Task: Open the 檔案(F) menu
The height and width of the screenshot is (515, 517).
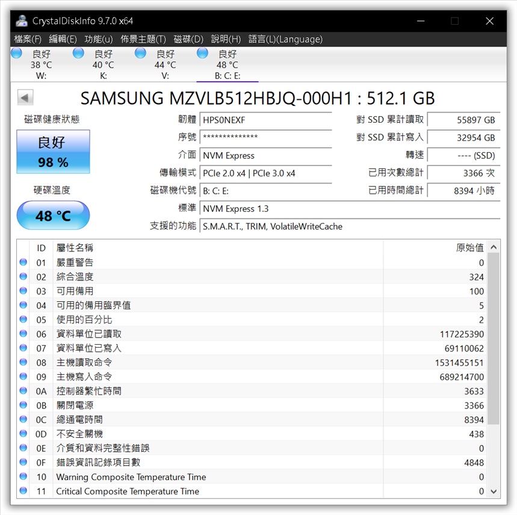Action: pyautogui.click(x=28, y=39)
